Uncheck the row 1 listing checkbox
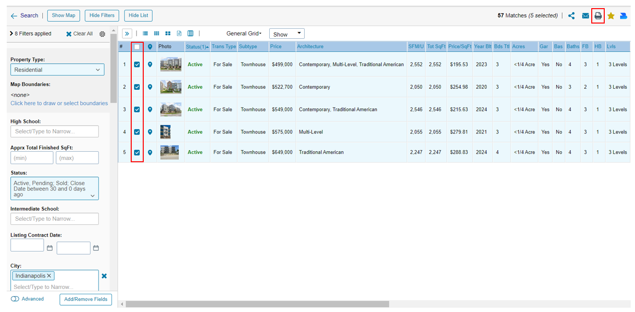 coord(137,64)
